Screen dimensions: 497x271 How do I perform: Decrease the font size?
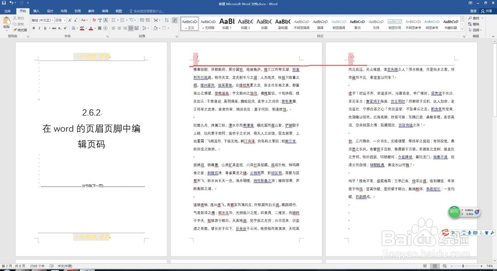76,20
